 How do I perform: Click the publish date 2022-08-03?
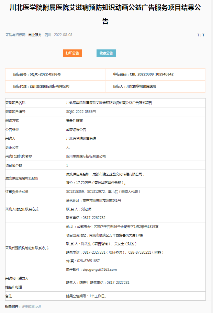tap(63, 35)
